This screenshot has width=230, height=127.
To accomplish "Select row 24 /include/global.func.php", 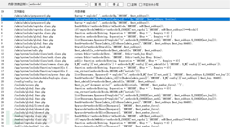I will 30,95.
